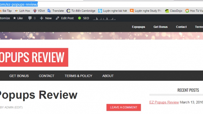
Task: Open ABOUT in main menu bar
Action: click(x=108, y=76)
